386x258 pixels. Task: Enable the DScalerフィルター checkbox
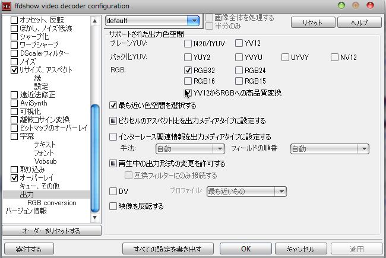pyautogui.click(x=14, y=53)
